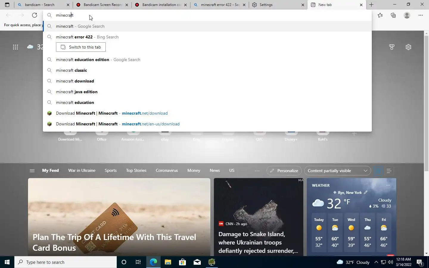Click the address bar containing minecraft
The image size is (429, 268).
click(207, 15)
